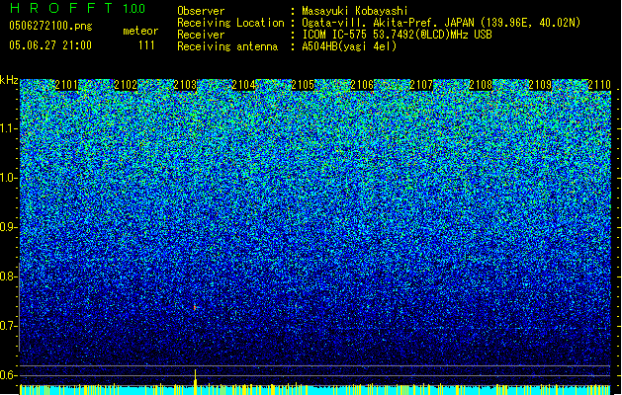Click the Receiving antenna value A504HB

(319, 46)
